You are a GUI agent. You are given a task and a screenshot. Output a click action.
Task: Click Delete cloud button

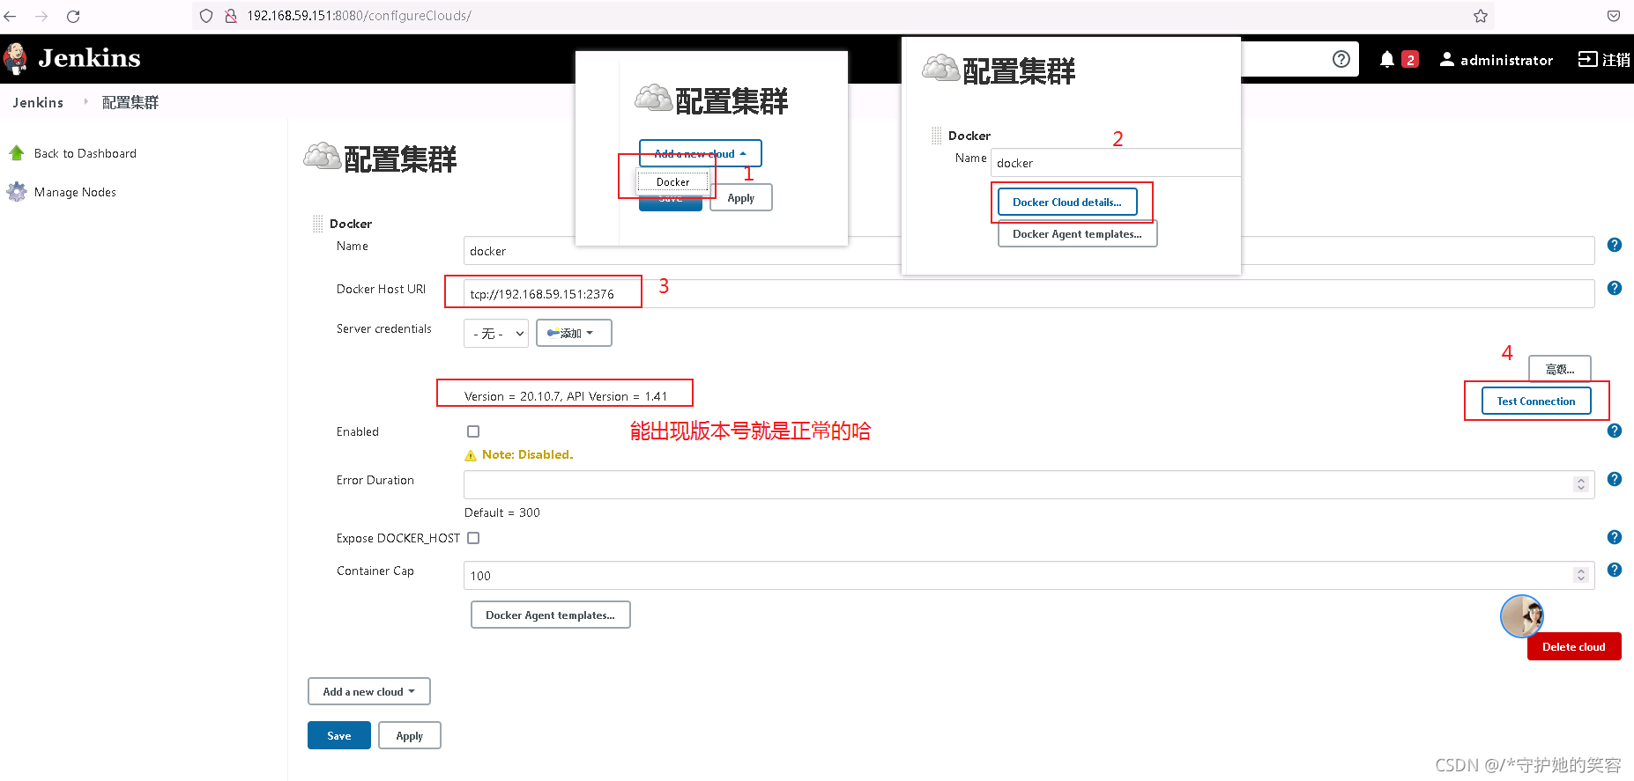tap(1574, 646)
